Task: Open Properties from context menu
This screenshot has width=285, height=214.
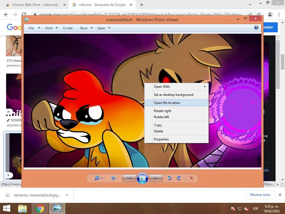Action: [x=176, y=139]
